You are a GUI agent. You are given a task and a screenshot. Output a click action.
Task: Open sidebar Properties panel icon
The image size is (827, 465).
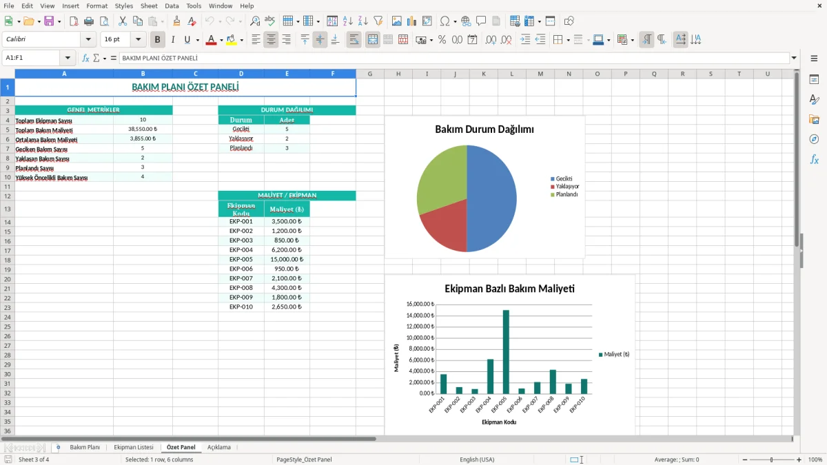(814, 80)
